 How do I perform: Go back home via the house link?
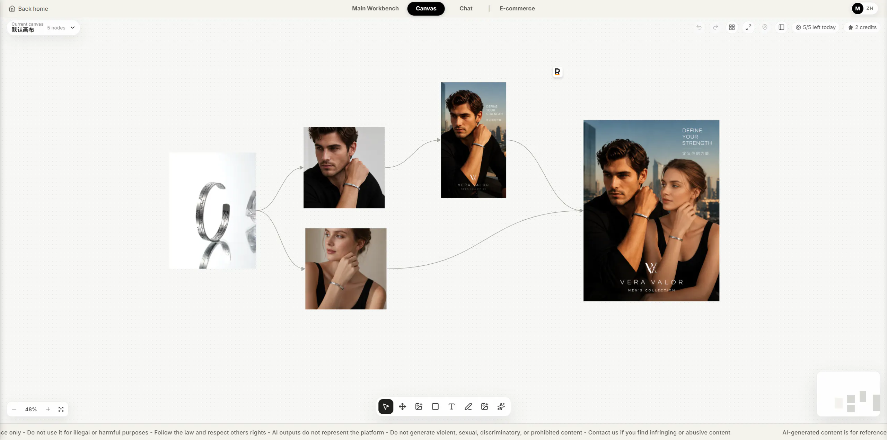28,9
